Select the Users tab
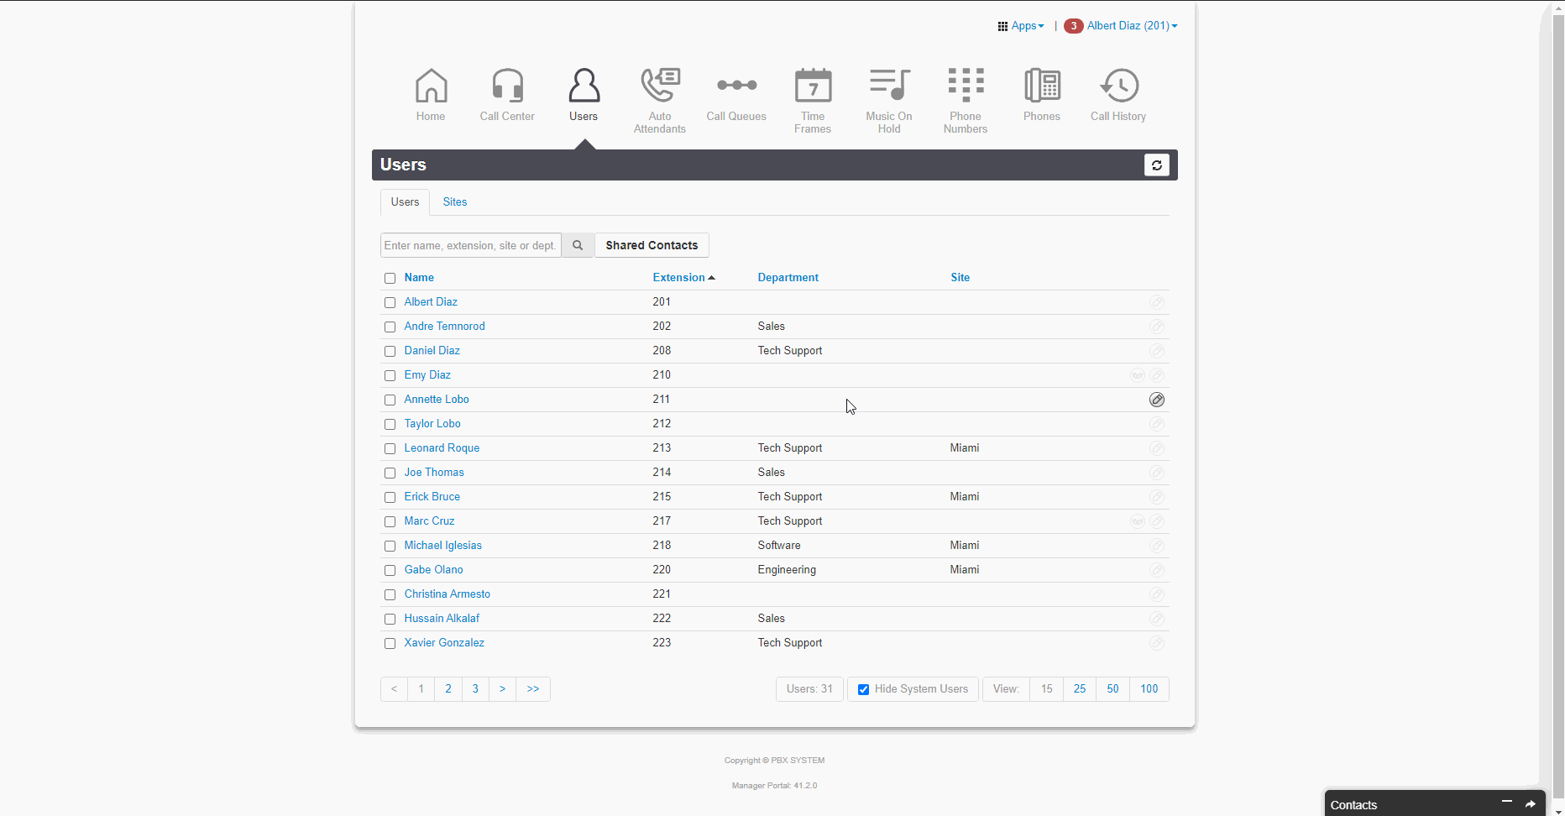This screenshot has width=1565, height=816. [x=405, y=201]
